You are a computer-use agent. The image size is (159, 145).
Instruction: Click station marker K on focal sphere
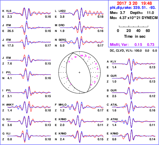[69, 62]
